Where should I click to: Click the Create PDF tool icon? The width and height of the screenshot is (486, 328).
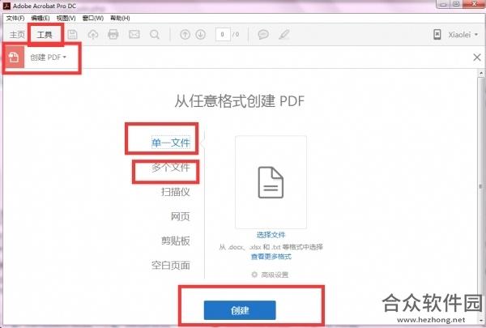tap(14, 57)
